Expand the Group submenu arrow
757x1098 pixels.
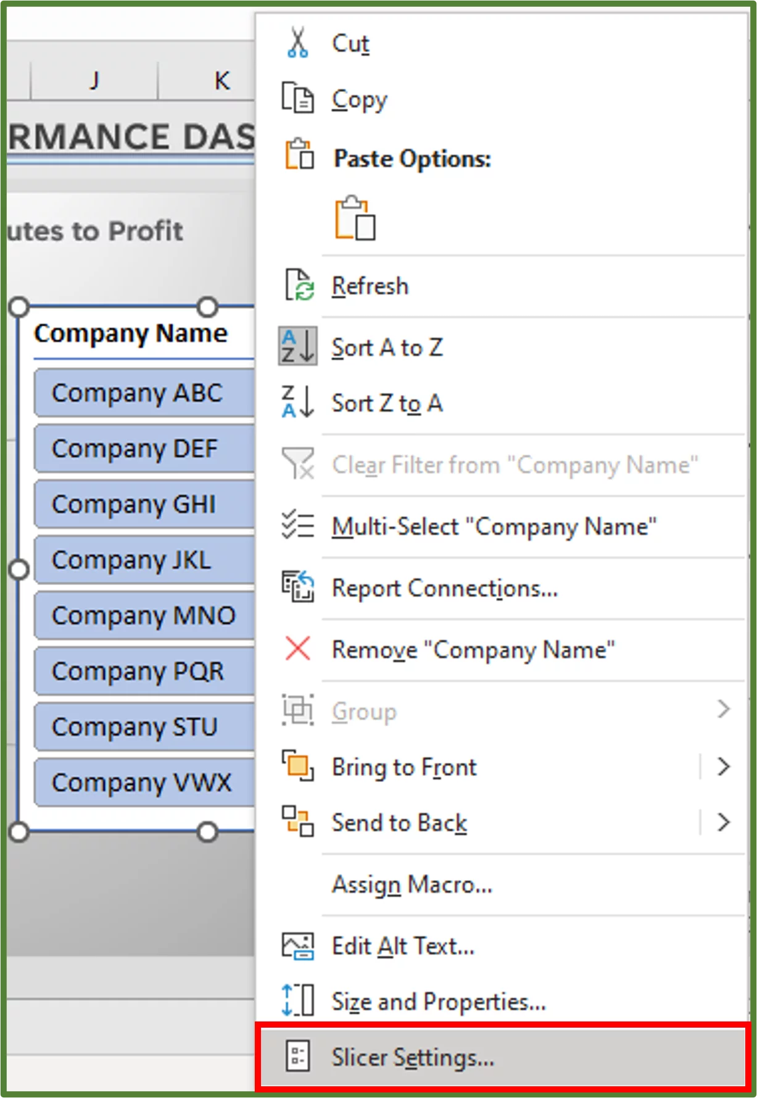coord(723,710)
